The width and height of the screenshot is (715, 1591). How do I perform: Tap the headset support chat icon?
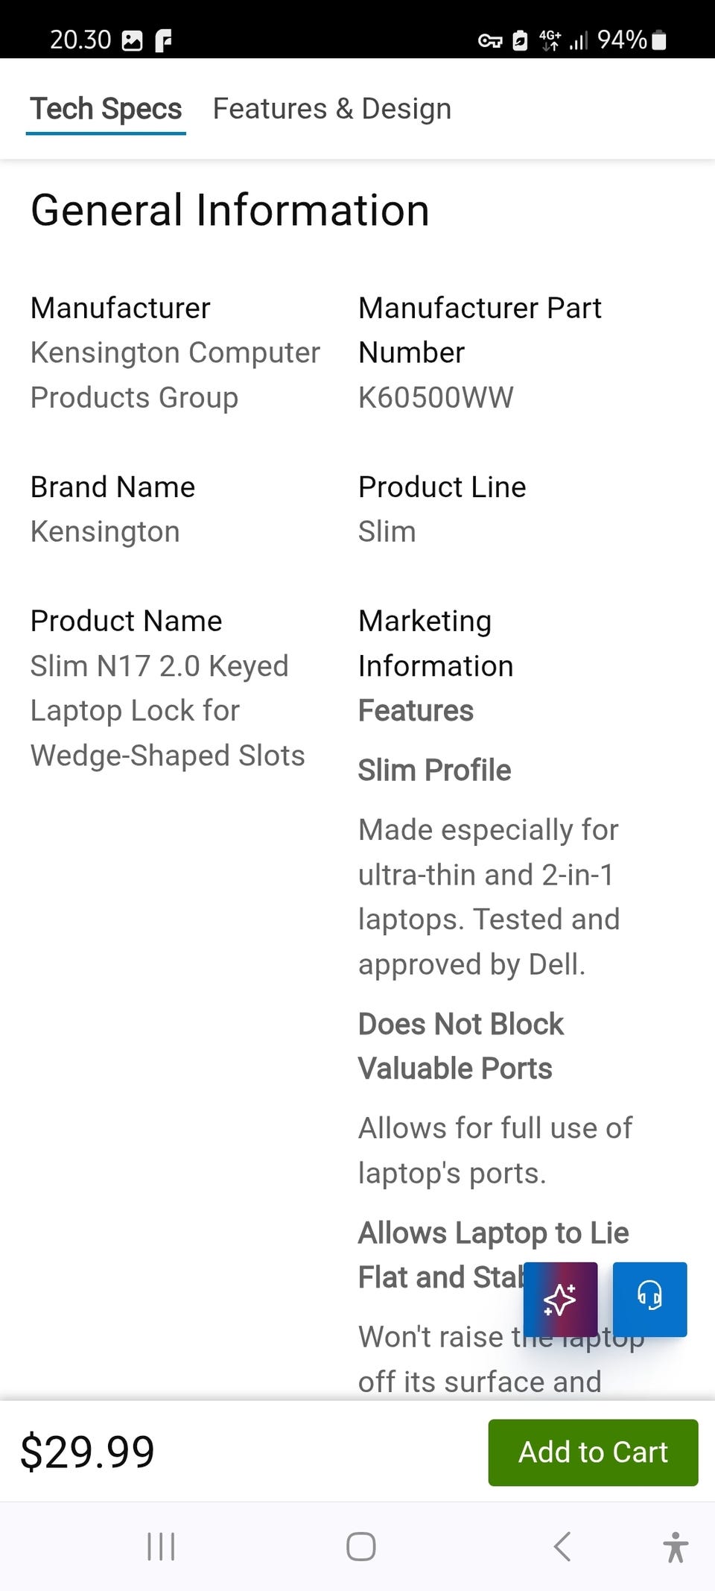point(649,1299)
